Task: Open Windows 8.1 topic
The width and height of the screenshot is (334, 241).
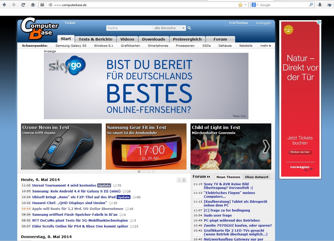Action: pos(104,46)
